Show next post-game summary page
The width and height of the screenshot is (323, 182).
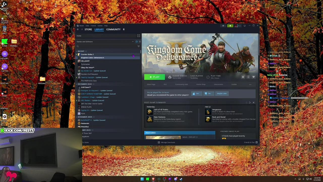(250, 103)
